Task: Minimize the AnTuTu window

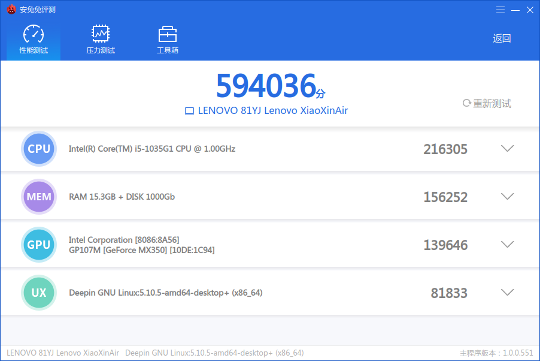Action: (x=515, y=10)
